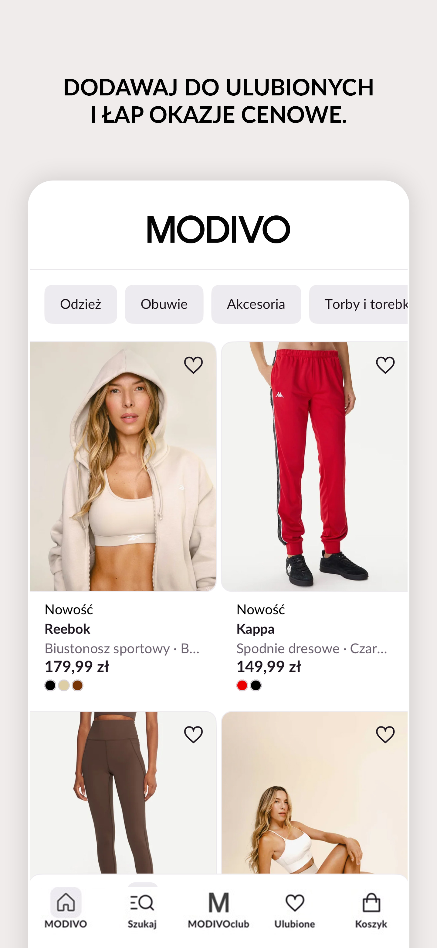Favorite the Reebok sports bra
Screen dimensions: 437x948
[x=193, y=365]
